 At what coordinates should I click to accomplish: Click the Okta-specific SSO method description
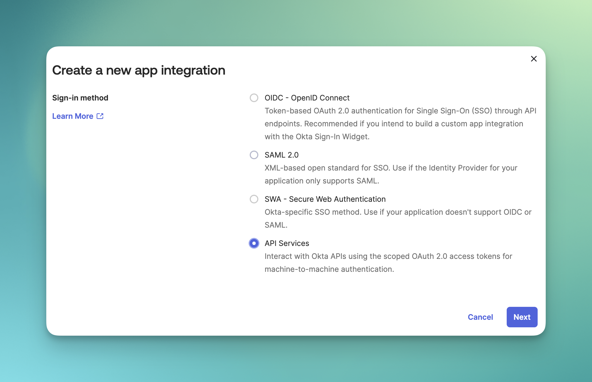[x=398, y=218]
